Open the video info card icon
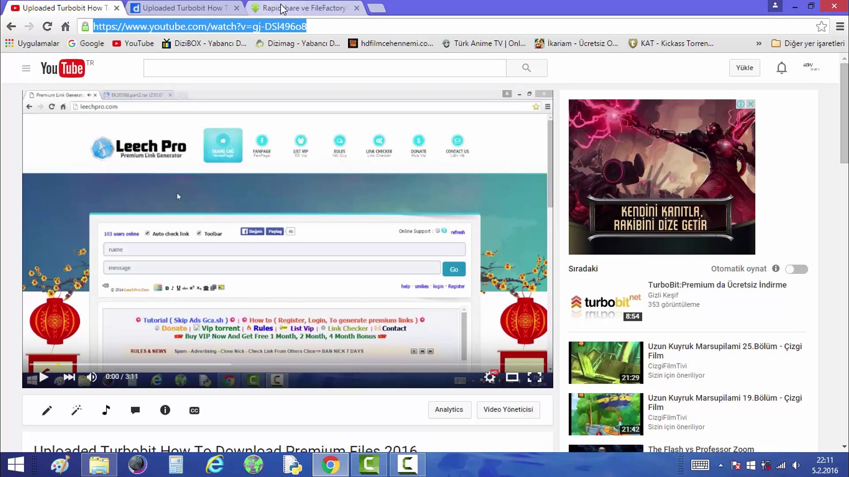Image resolution: width=849 pixels, height=477 pixels. (165, 410)
